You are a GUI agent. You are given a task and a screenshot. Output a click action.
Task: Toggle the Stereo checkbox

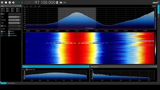point(2,31)
